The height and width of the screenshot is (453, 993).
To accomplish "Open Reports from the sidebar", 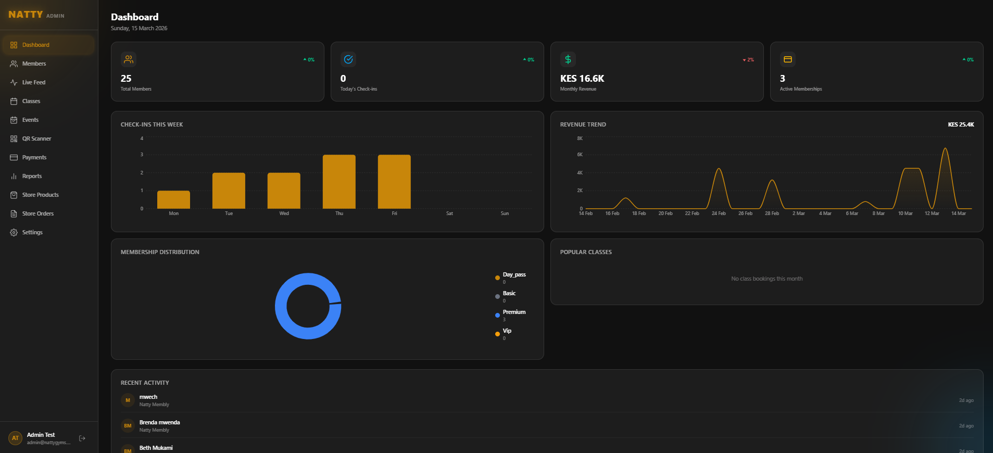I will tap(32, 176).
